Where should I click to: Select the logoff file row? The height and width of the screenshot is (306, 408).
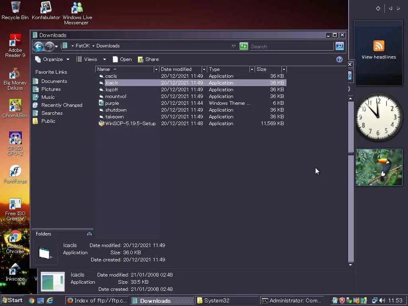click(191, 90)
